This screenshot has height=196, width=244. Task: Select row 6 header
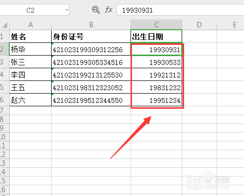click(4, 99)
